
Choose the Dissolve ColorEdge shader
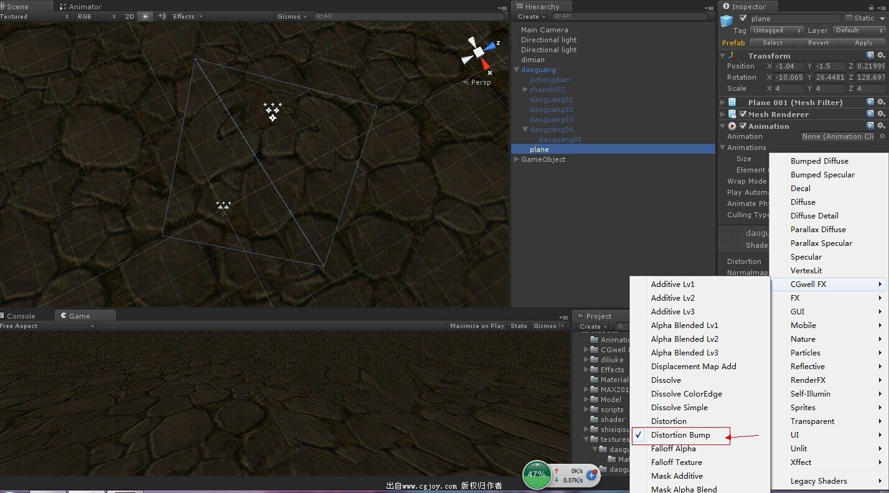click(687, 393)
